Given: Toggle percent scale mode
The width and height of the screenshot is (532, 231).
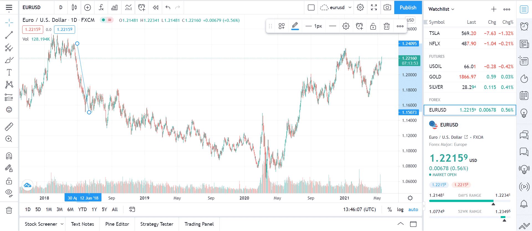Looking at the screenshot, I should pyautogui.click(x=390, y=209).
